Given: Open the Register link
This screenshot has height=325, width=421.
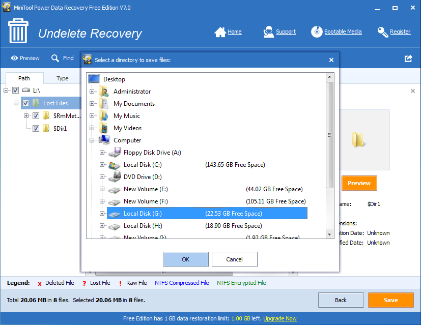Looking at the screenshot, I should 400,32.
